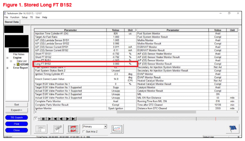The height and width of the screenshot is (141, 245).
Task: Open the File menu
Action: click(x=6, y=17)
